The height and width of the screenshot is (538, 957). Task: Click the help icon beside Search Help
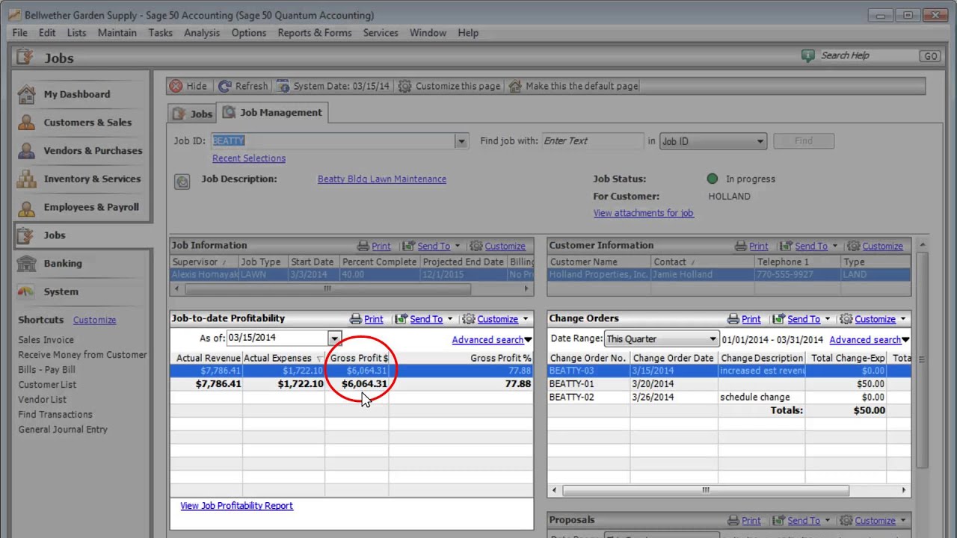coord(807,55)
